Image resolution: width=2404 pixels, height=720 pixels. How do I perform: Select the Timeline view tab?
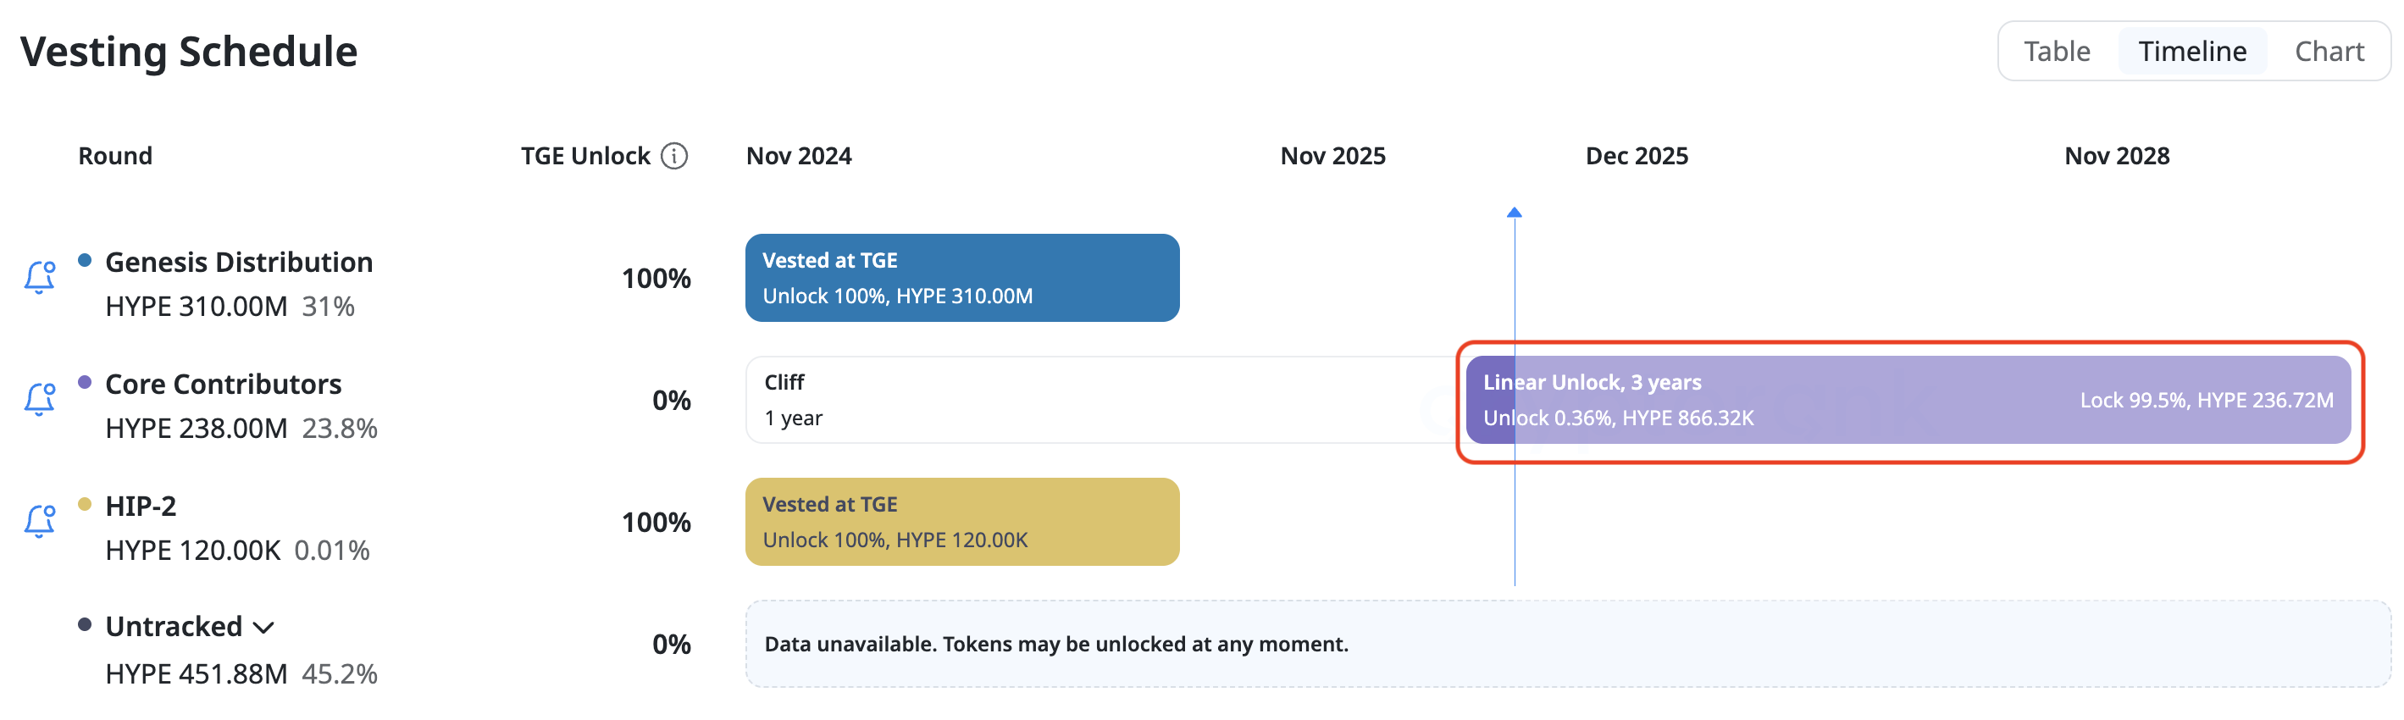point(2192,52)
